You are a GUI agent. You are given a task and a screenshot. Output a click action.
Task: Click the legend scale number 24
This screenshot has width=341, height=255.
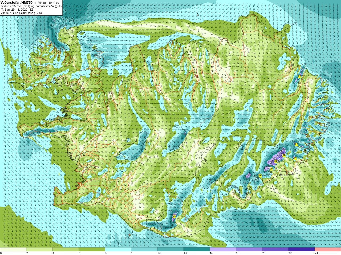[316, 253]
